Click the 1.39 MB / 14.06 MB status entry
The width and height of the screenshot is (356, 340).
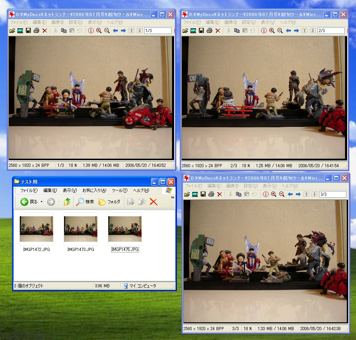click(x=101, y=165)
